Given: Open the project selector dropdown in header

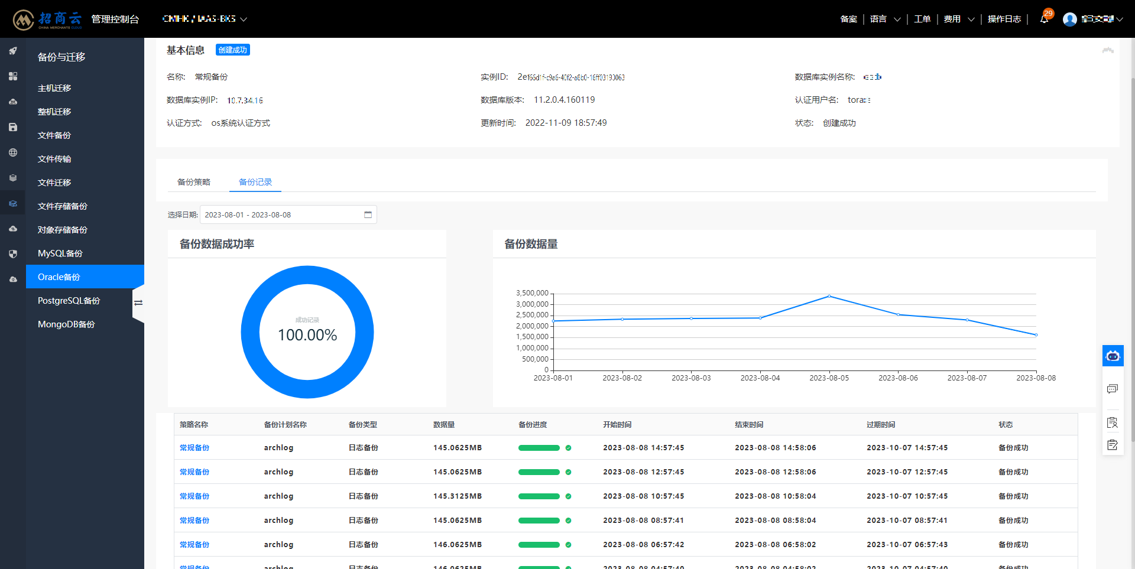Looking at the screenshot, I should [205, 19].
